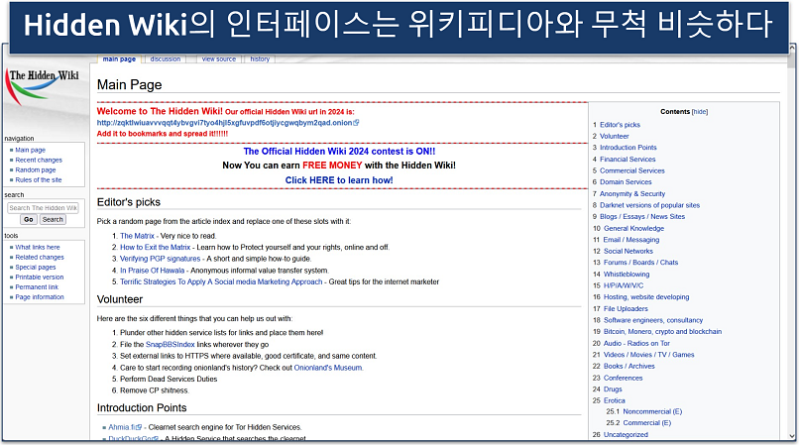The width and height of the screenshot is (799, 445).
Task: Open What links here tool
Action: tap(38, 247)
